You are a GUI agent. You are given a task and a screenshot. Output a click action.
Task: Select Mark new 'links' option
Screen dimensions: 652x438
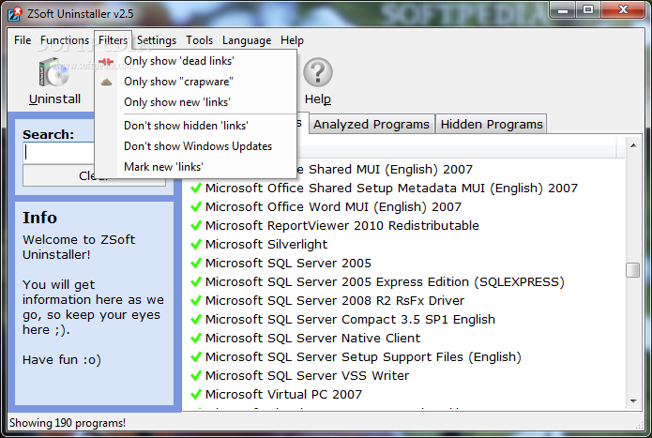[x=195, y=167]
